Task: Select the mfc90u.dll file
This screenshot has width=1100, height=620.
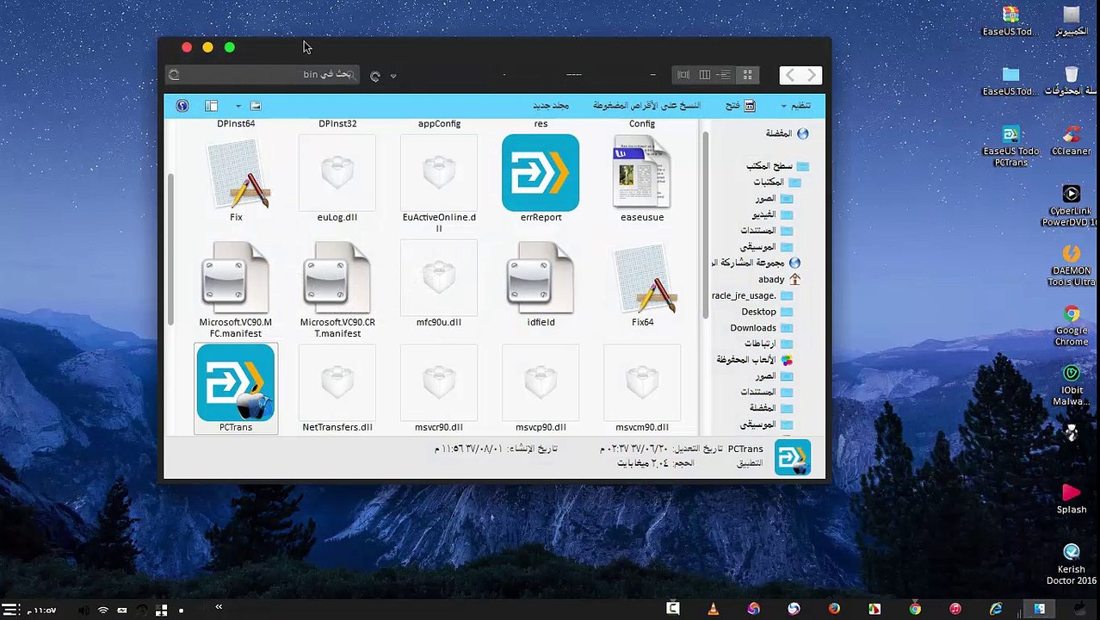Action: tap(439, 284)
